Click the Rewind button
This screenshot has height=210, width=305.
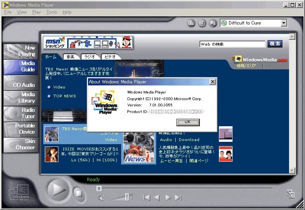tap(157, 198)
